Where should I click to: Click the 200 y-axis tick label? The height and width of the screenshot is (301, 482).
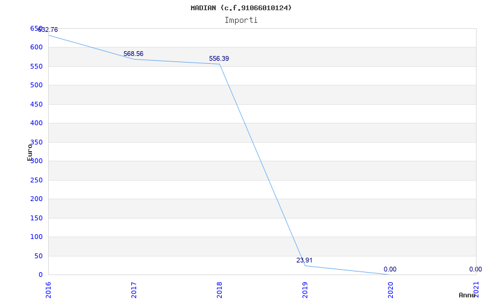coord(36,199)
